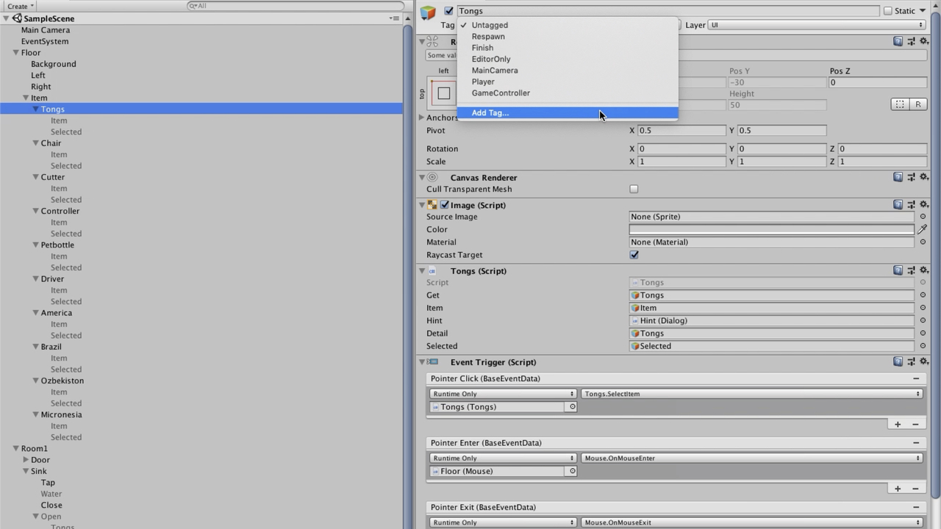Open the Layer dropdown set to UI
This screenshot has height=529, width=941.
click(x=816, y=25)
